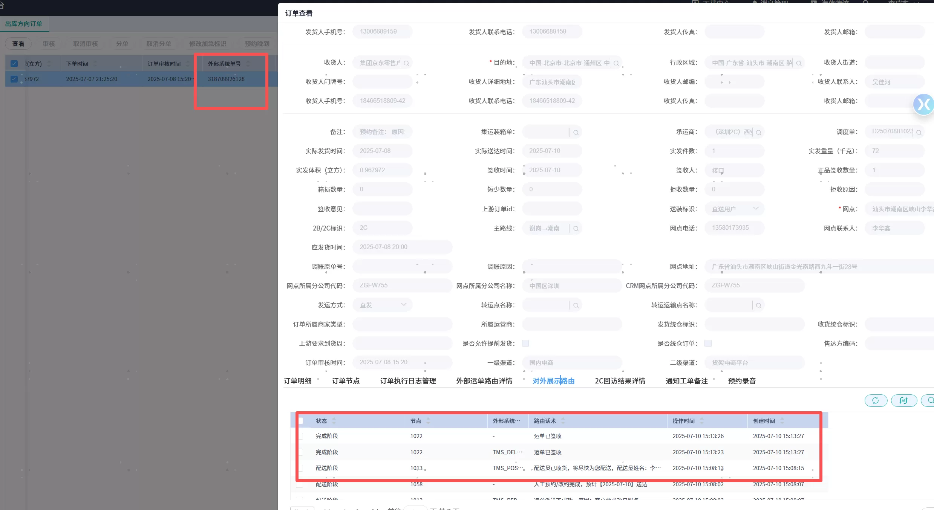934x510 pixels.
Task: Expand the 发运方式 dropdown
Action: 404,305
